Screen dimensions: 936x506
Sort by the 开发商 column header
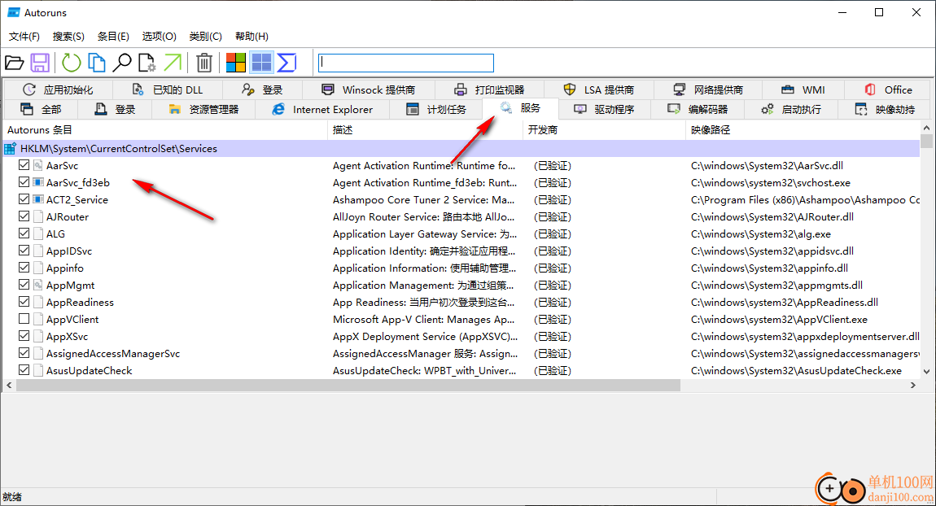pyautogui.click(x=604, y=129)
